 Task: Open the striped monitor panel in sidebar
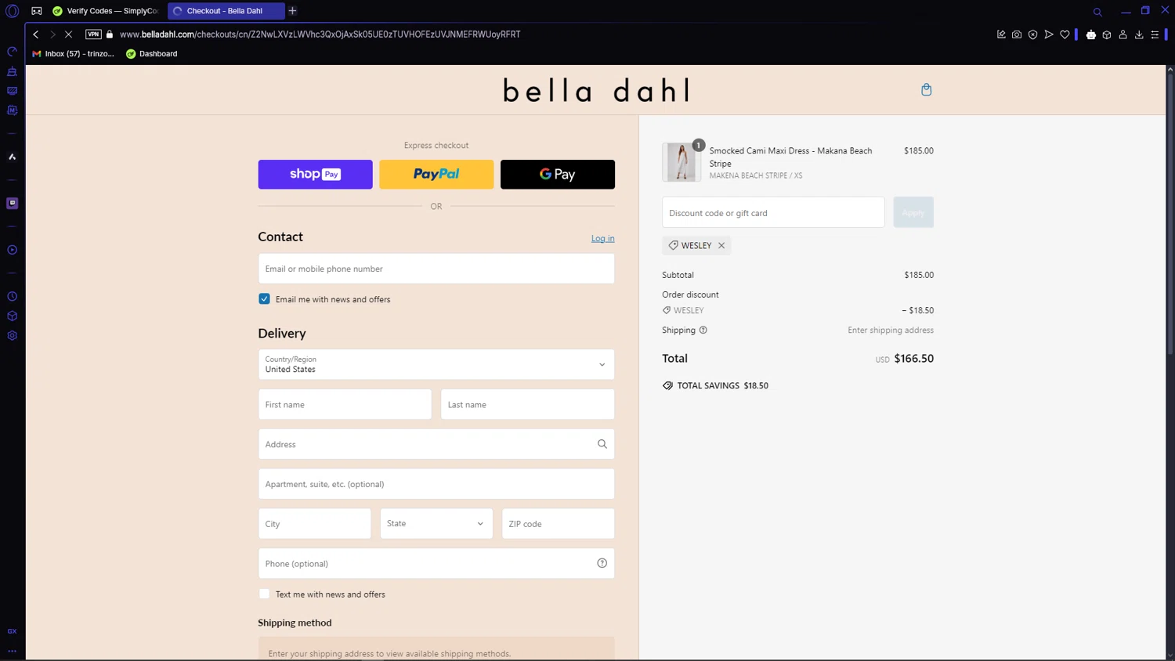coord(12,91)
